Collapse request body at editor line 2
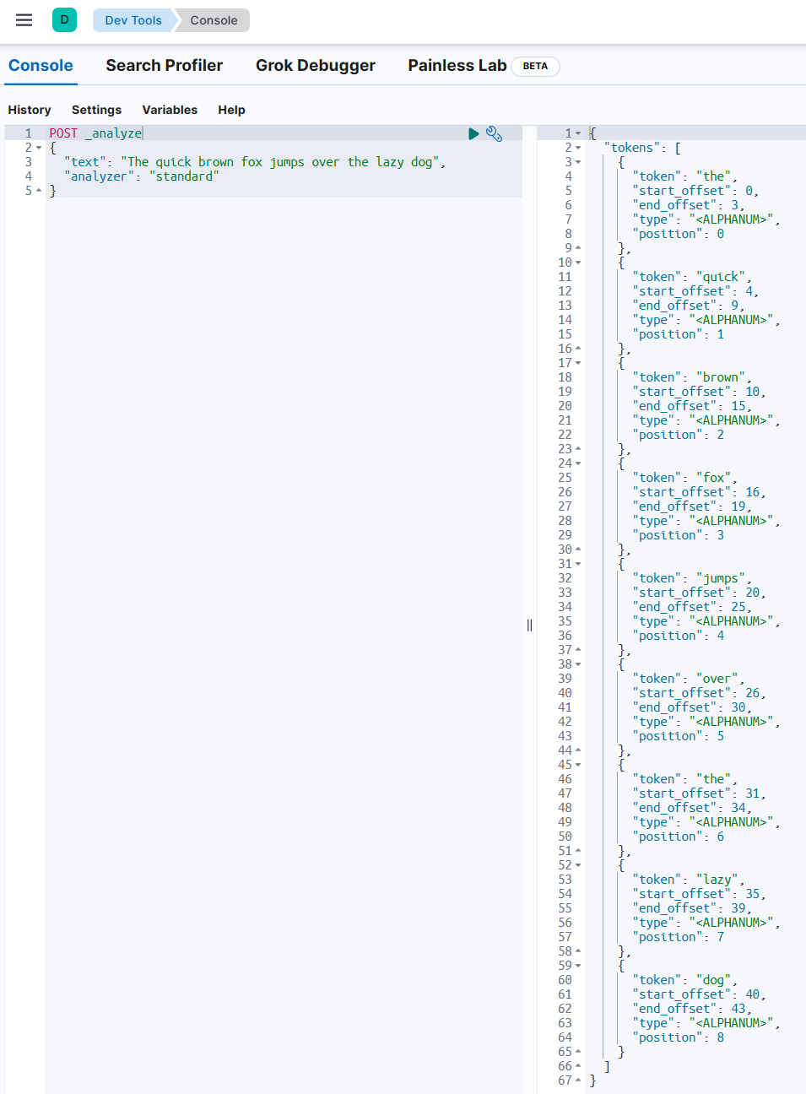The image size is (806, 1094). click(39, 148)
